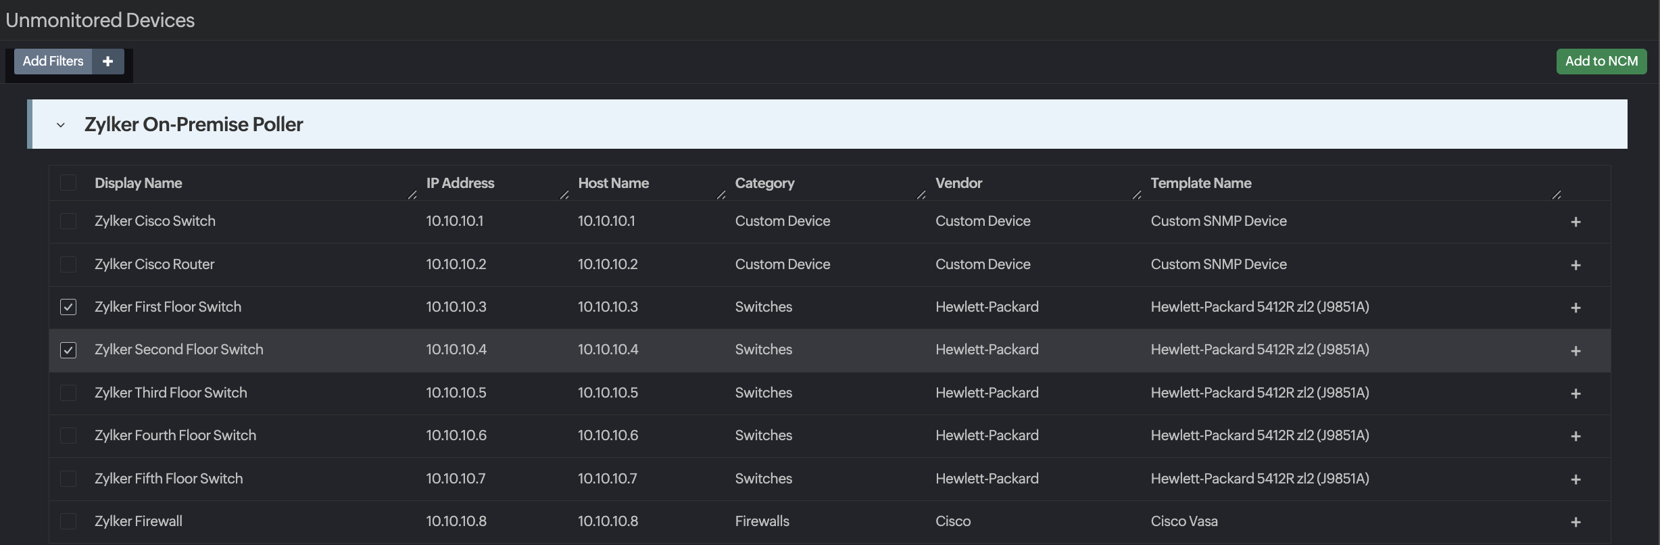Click plus icon for Zylker First Floor Switch
This screenshot has width=1660, height=545.
click(1576, 308)
